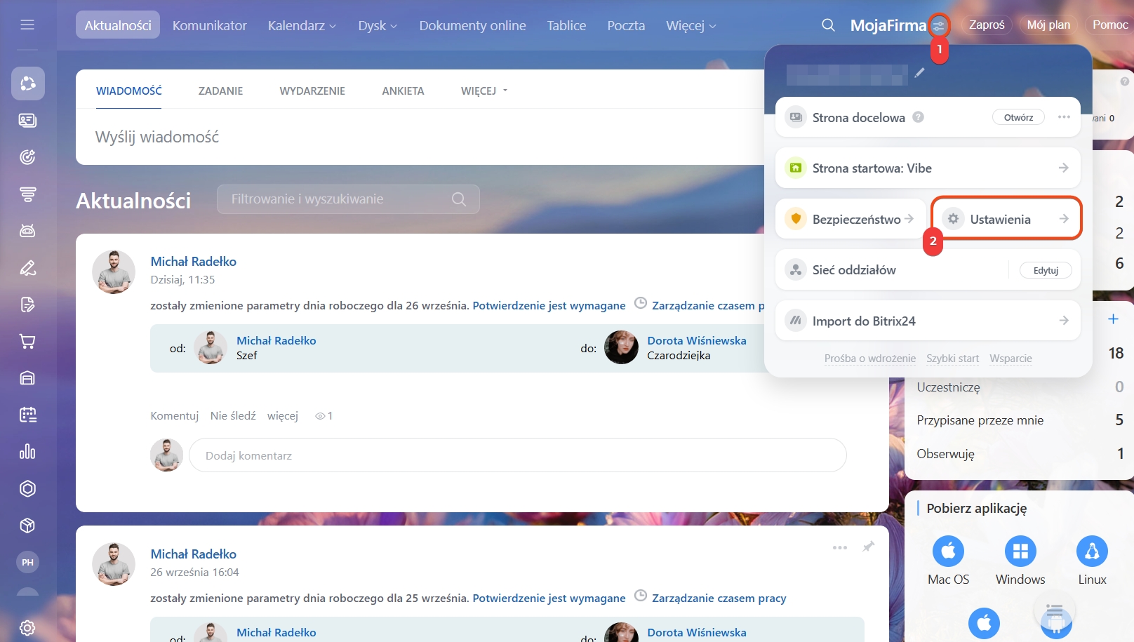Expand the Dysk dropdown menu

tap(378, 26)
